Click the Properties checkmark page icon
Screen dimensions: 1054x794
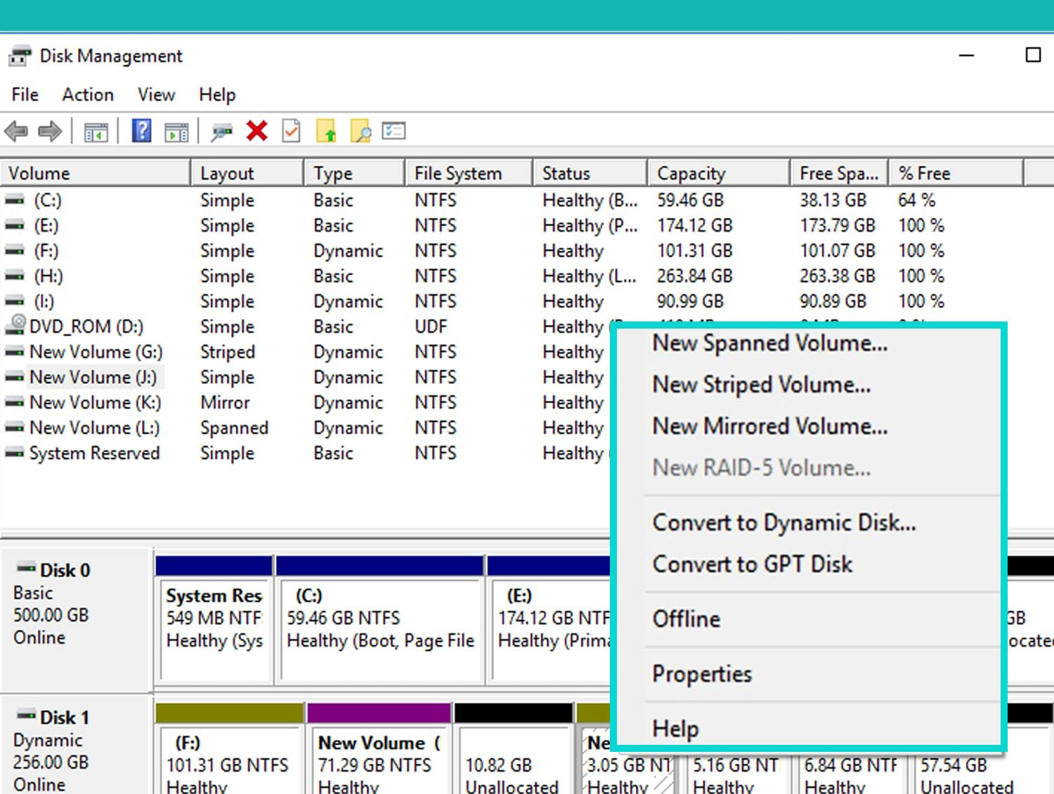pyautogui.click(x=291, y=131)
